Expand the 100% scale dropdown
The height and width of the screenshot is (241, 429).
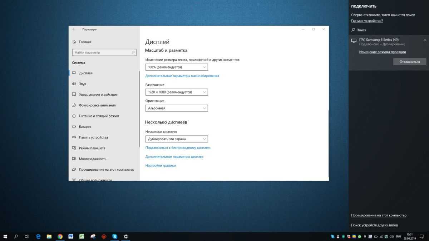pos(177,67)
